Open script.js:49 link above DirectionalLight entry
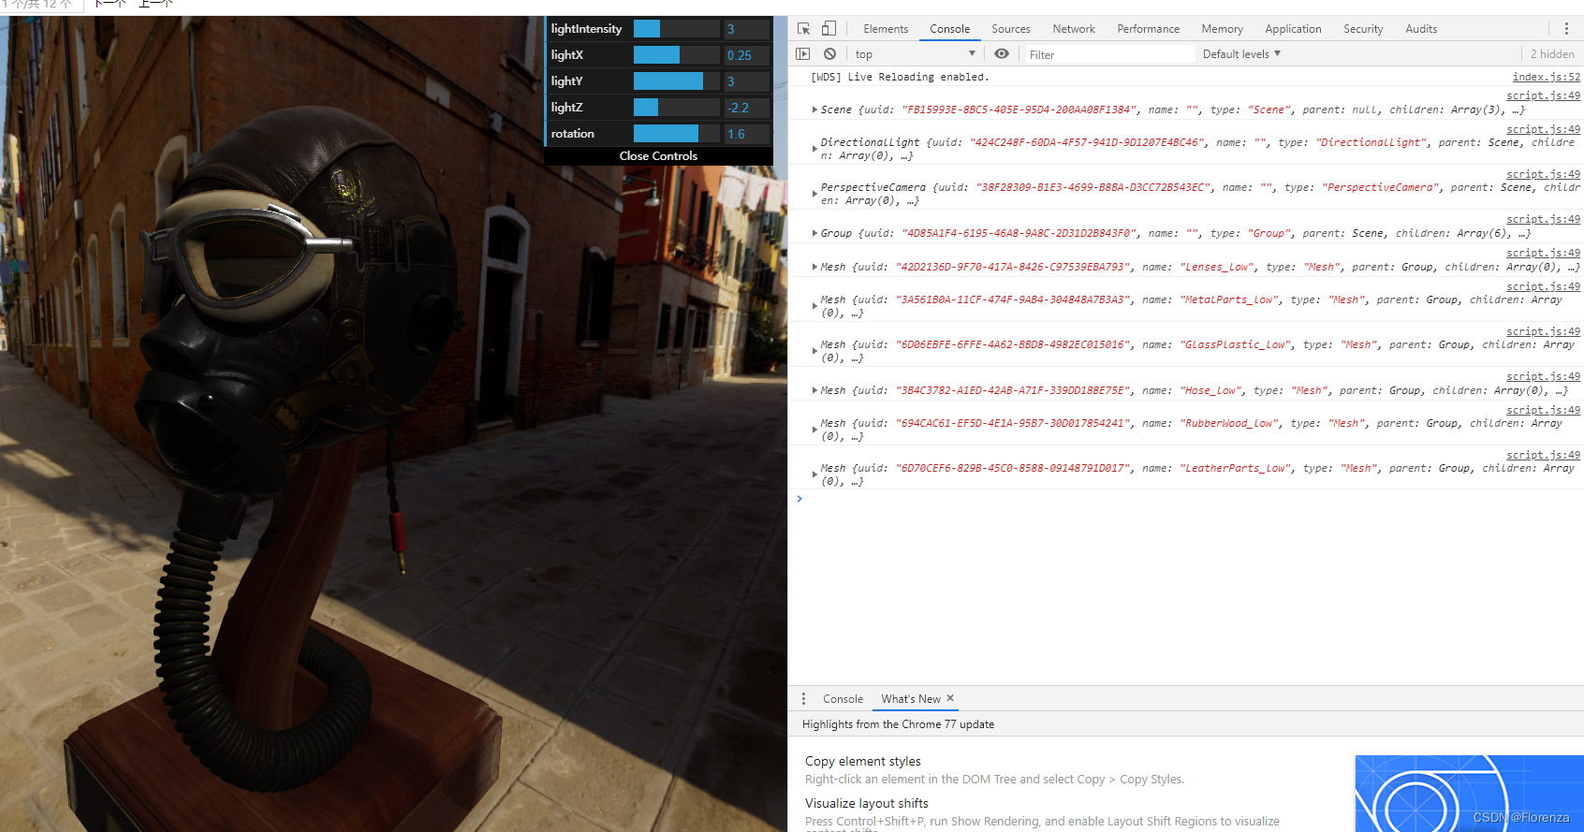 [1543, 129]
